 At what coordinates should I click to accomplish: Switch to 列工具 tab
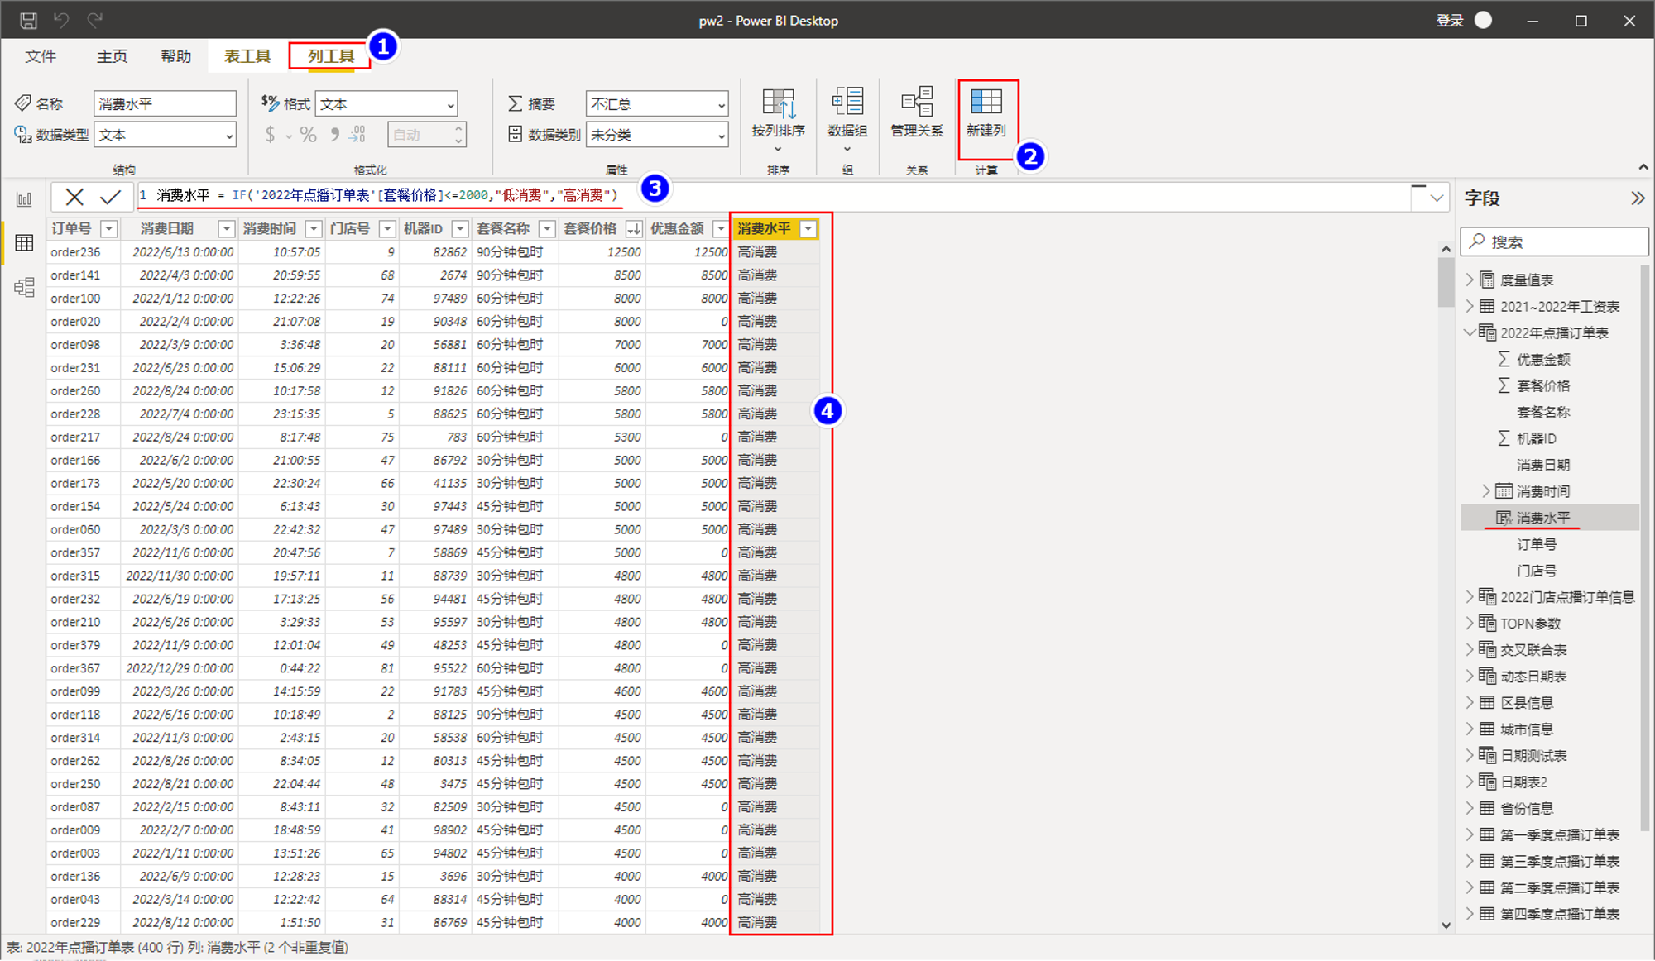[x=330, y=56]
